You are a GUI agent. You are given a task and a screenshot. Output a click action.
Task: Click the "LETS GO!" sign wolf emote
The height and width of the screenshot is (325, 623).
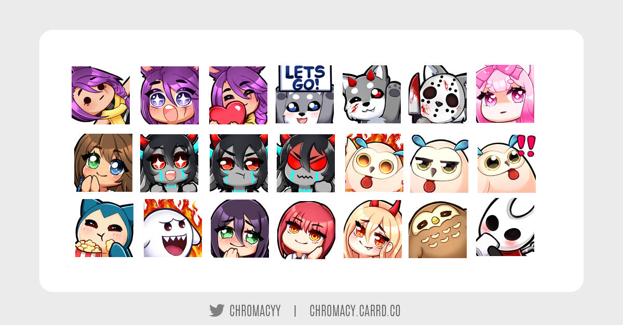coord(305,94)
